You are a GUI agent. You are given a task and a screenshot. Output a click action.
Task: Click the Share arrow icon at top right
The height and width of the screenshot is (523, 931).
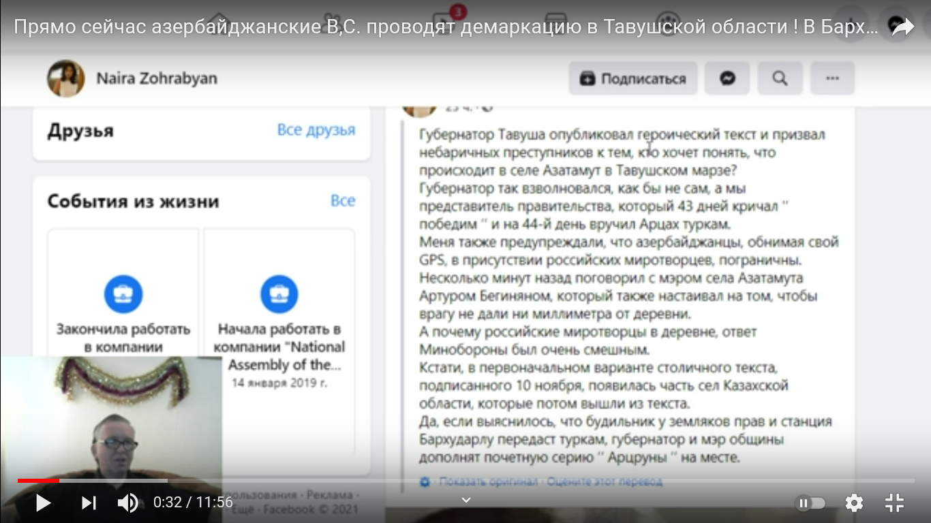point(902,27)
